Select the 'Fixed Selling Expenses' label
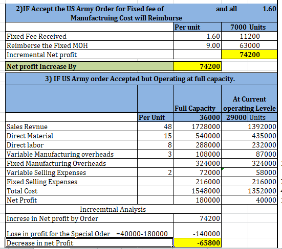The width and height of the screenshot is (282, 249). point(72,182)
